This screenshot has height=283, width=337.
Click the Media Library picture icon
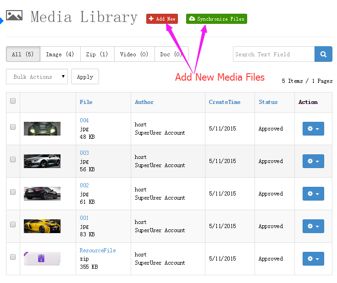[x=15, y=16]
